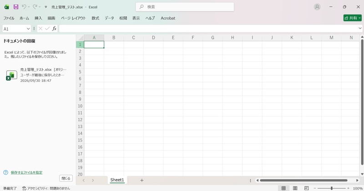This screenshot has width=364, height=191.
Task: Click the recovered file timestamp 2026/09/30 18:47
Action: click(36, 80)
